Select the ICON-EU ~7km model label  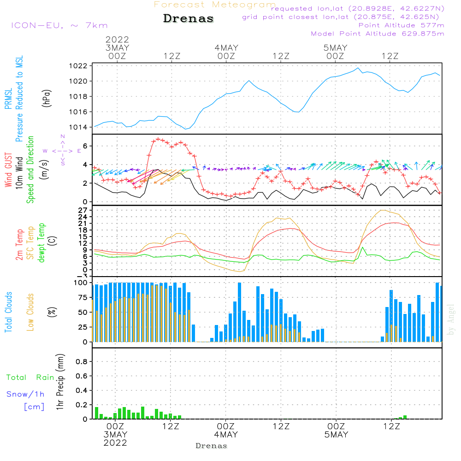[x=59, y=25]
